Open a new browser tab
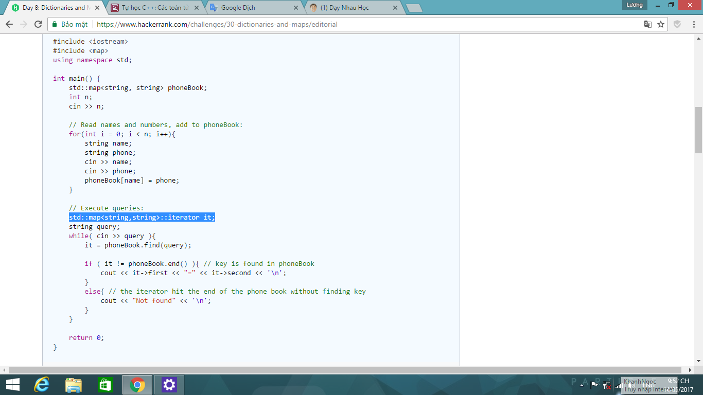 pyautogui.click(x=414, y=8)
